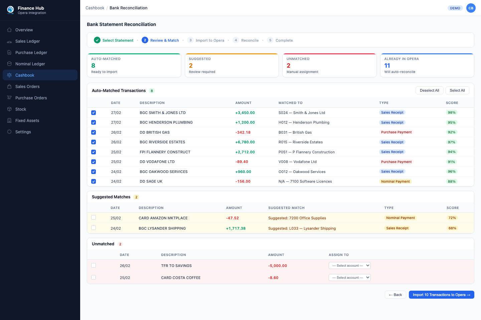Viewport: 481px width, 320px height.
Task: Click the Back button
Action: pos(395,295)
